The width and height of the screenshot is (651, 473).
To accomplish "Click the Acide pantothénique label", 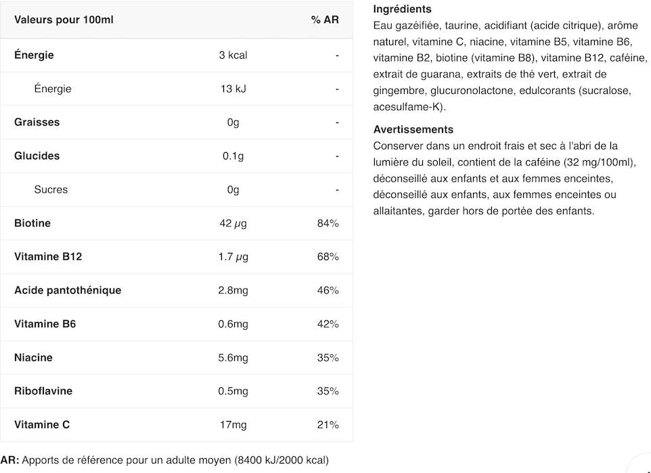I will (68, 290).
